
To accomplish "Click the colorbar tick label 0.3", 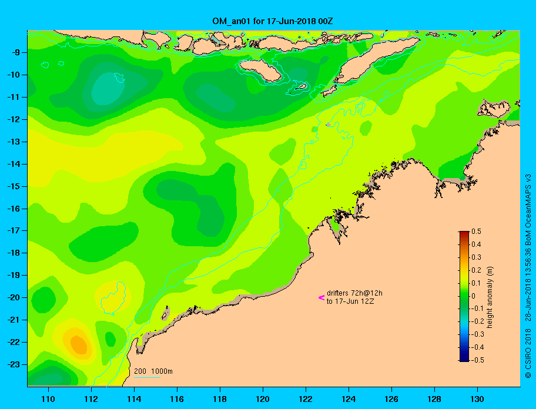I will pos(476,257).
